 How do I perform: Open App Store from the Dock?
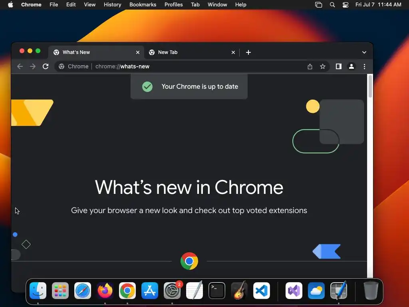[x=150, y=291]
